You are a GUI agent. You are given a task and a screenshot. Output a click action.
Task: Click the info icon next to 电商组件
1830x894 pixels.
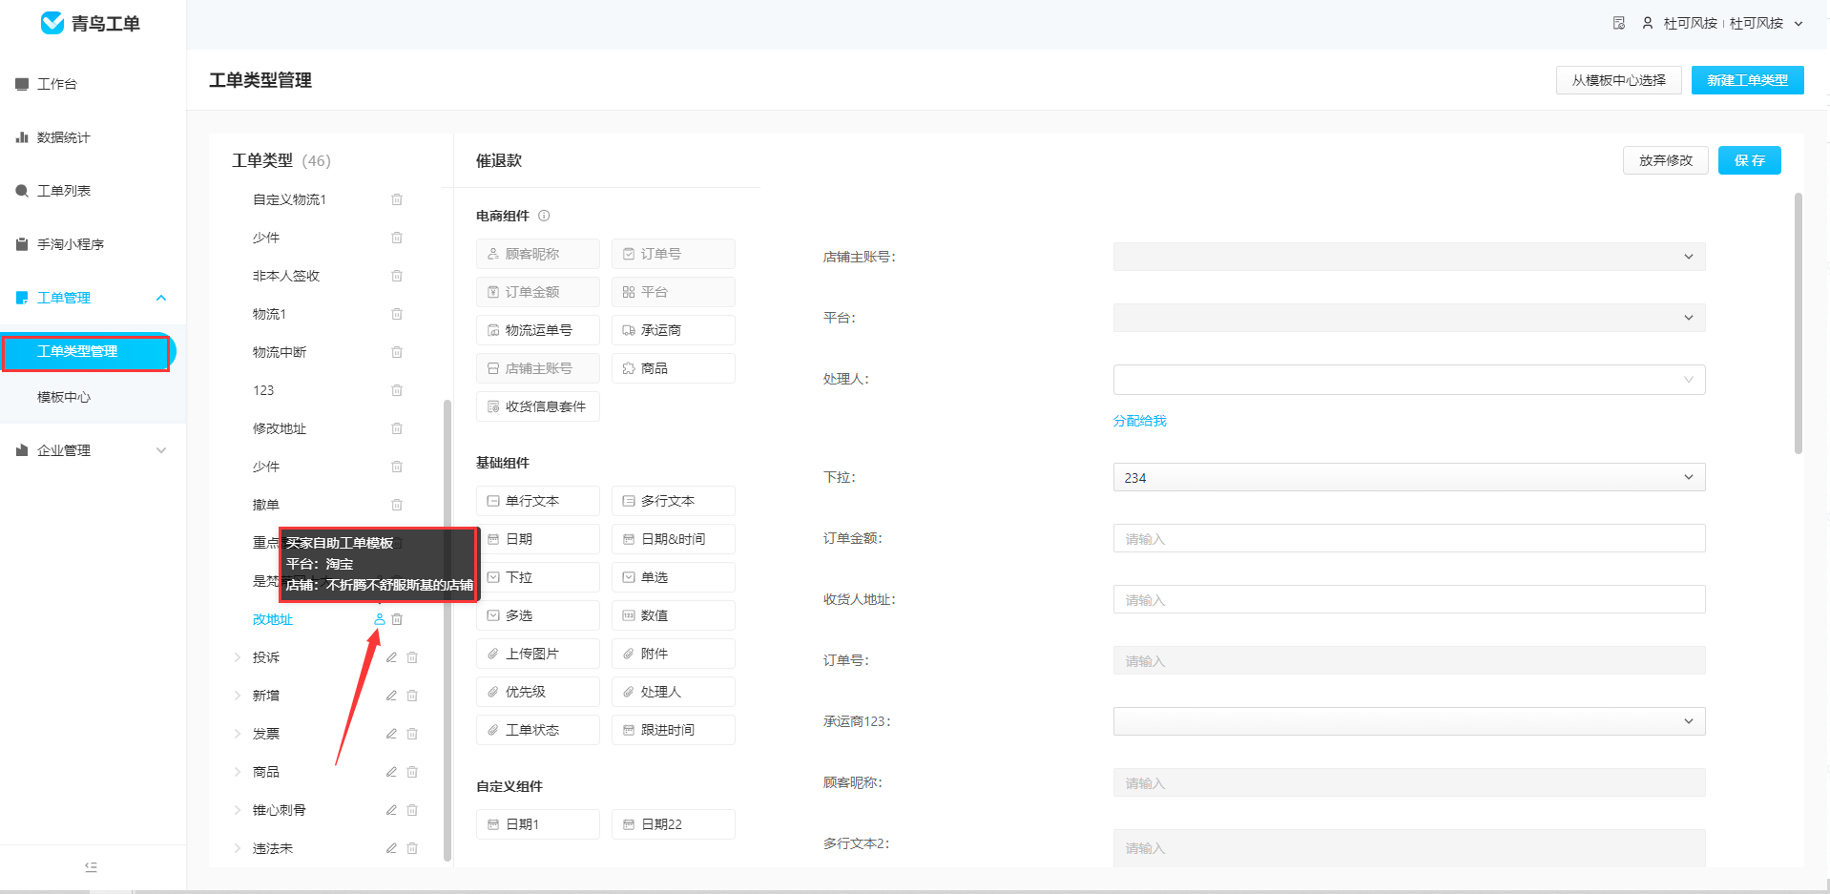click(x=544, y=216)
